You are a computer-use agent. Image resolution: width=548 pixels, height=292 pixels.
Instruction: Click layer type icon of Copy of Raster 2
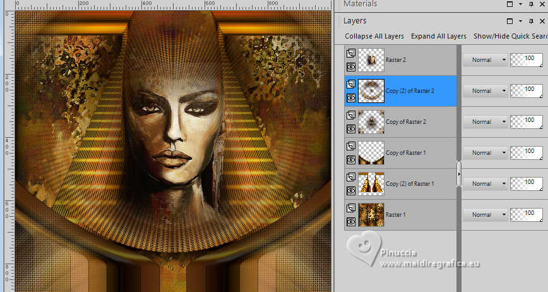351,115
